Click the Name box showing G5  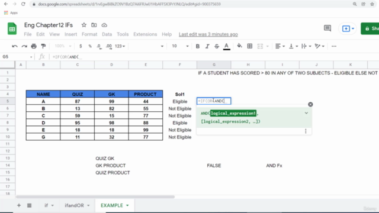(x=17, y=57)
